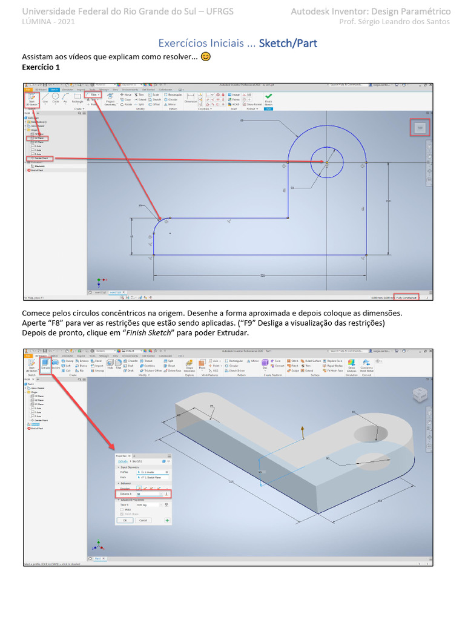Click Cancel in the Extrude Properties panel
Screen dimensions: 465x620
(x=143, y=520)
